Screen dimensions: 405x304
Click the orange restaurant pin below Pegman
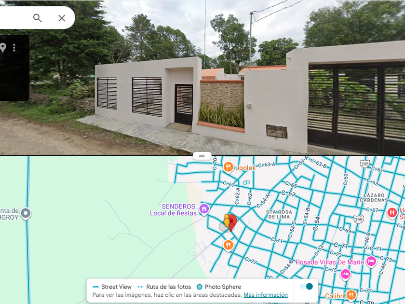pyautogui.click(x=229, y=245)
